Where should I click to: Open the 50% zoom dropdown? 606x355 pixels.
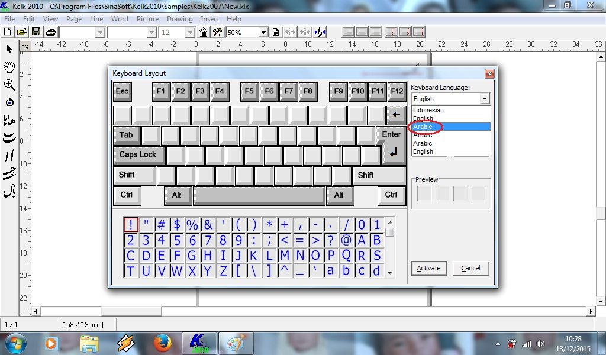click(263, 33)
